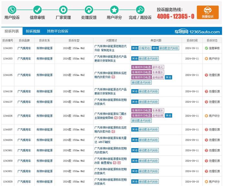The height and width of the screenshot is (186, 226).
Task: Click red 处理反馈 status icon in row 1244004
Action: 206,140
